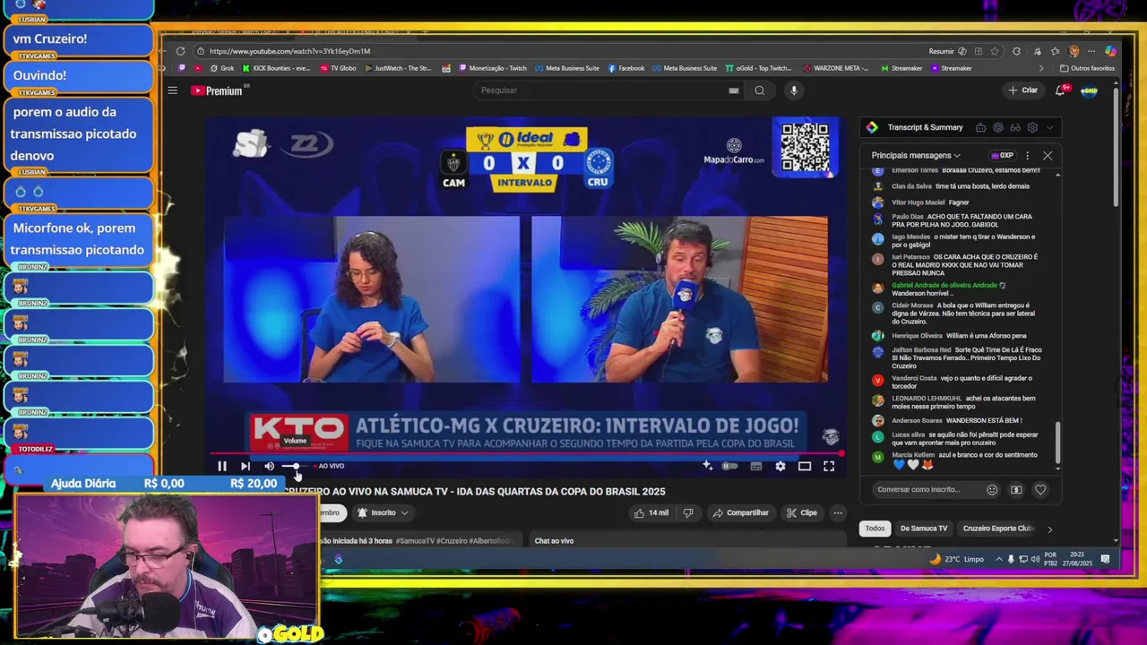
Task: Click the Criar create button
Action: coord(1022,90)
